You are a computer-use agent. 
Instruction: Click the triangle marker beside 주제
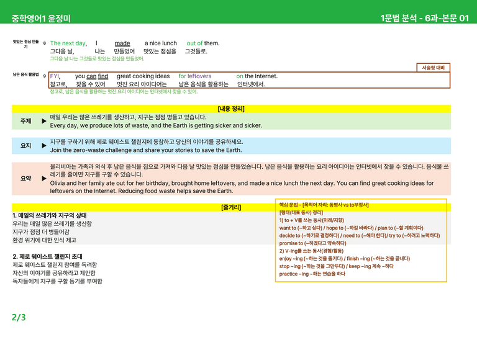44,121
